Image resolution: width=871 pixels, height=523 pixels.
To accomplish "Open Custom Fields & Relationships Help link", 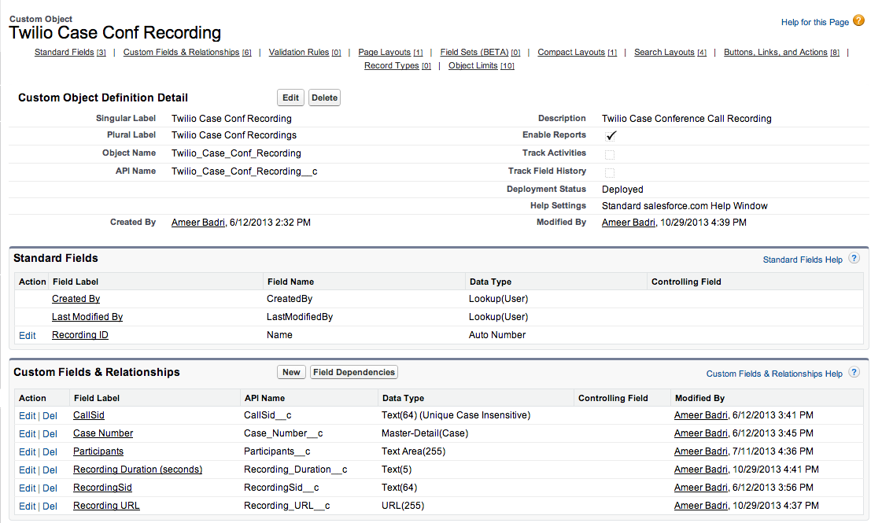I will (x=774, y=374).
